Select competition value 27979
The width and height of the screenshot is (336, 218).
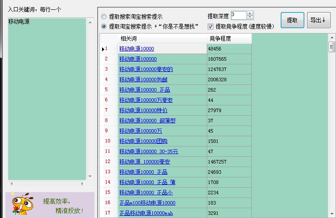pyautogui.click(x=229, y=110)
